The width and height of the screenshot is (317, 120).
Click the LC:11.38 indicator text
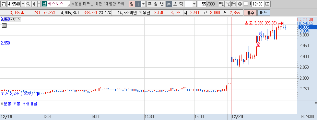[305, 19]
